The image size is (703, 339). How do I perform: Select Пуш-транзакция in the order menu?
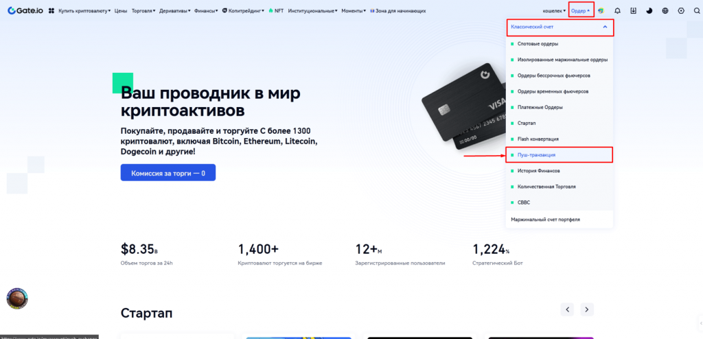(x=559, y=154)
